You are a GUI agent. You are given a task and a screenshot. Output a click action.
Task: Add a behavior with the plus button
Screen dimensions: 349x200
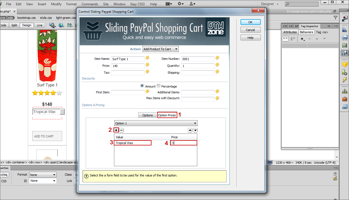(302, 39)
